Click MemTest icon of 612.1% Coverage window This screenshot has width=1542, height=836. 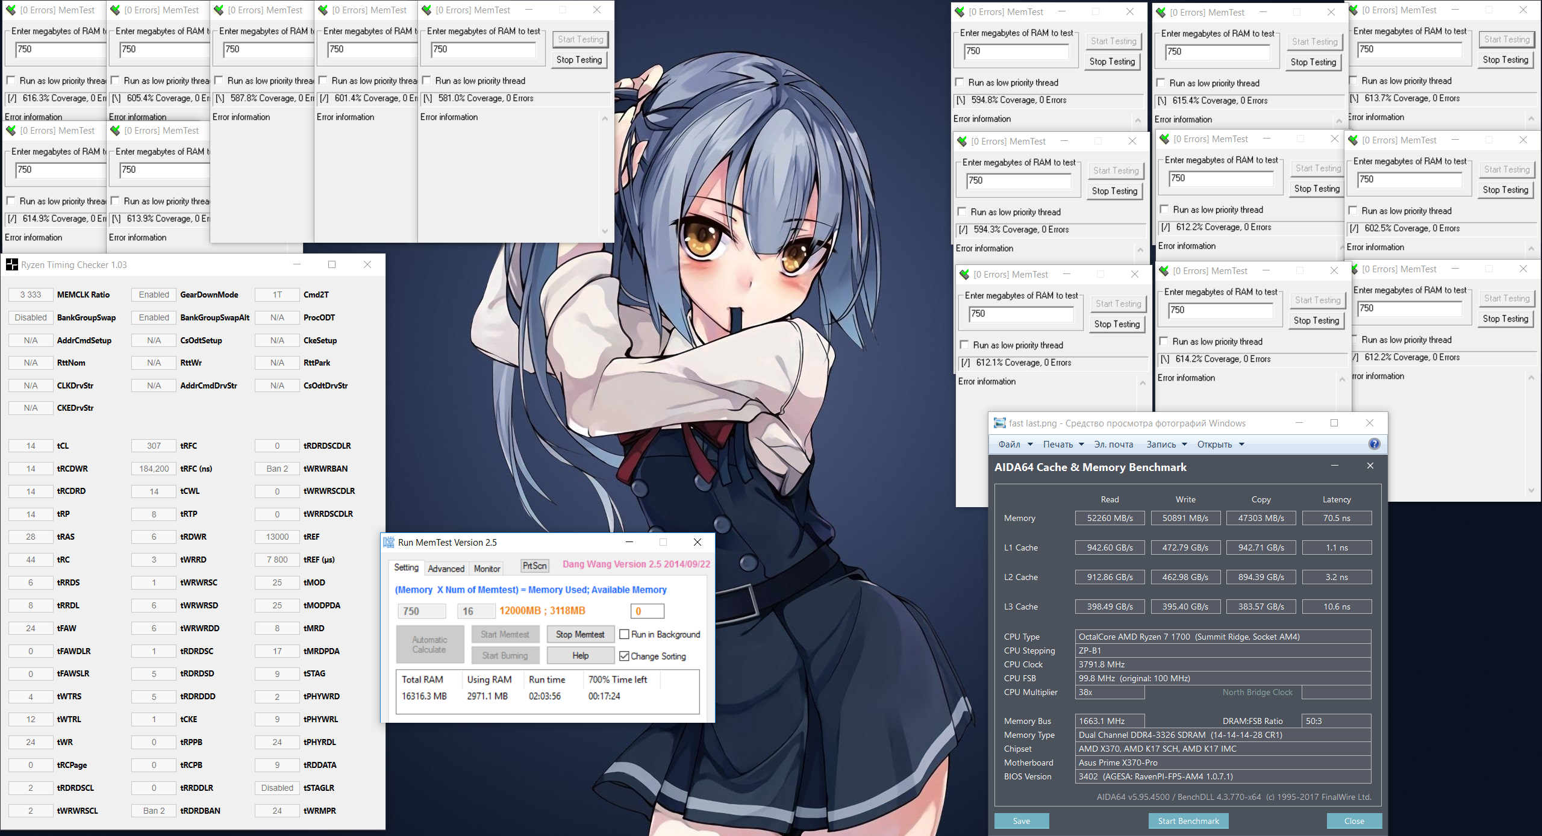click(965, 275)
